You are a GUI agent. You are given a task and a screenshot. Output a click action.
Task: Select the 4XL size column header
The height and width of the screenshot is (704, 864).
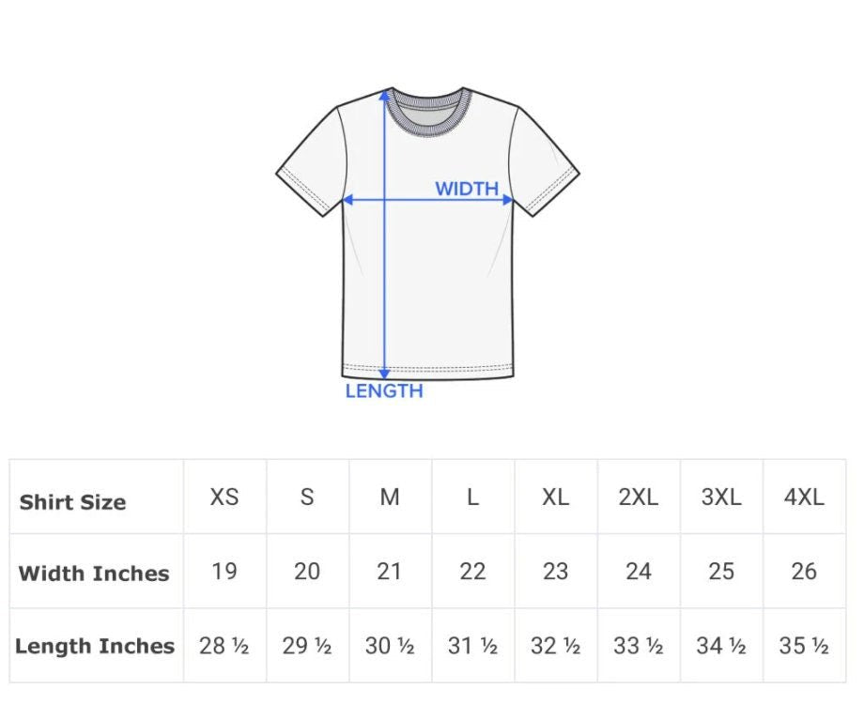click(x=804, y=497)
